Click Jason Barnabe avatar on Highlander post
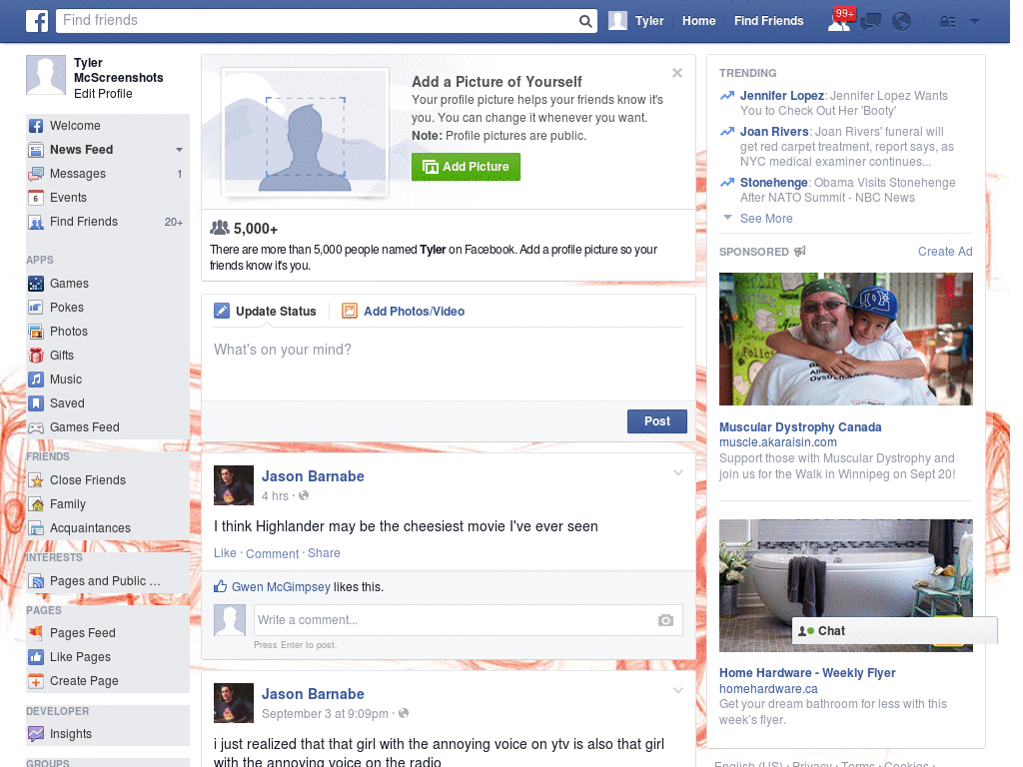The height and width of the screenshot is (767, 1023). click(x=234, y=485)
